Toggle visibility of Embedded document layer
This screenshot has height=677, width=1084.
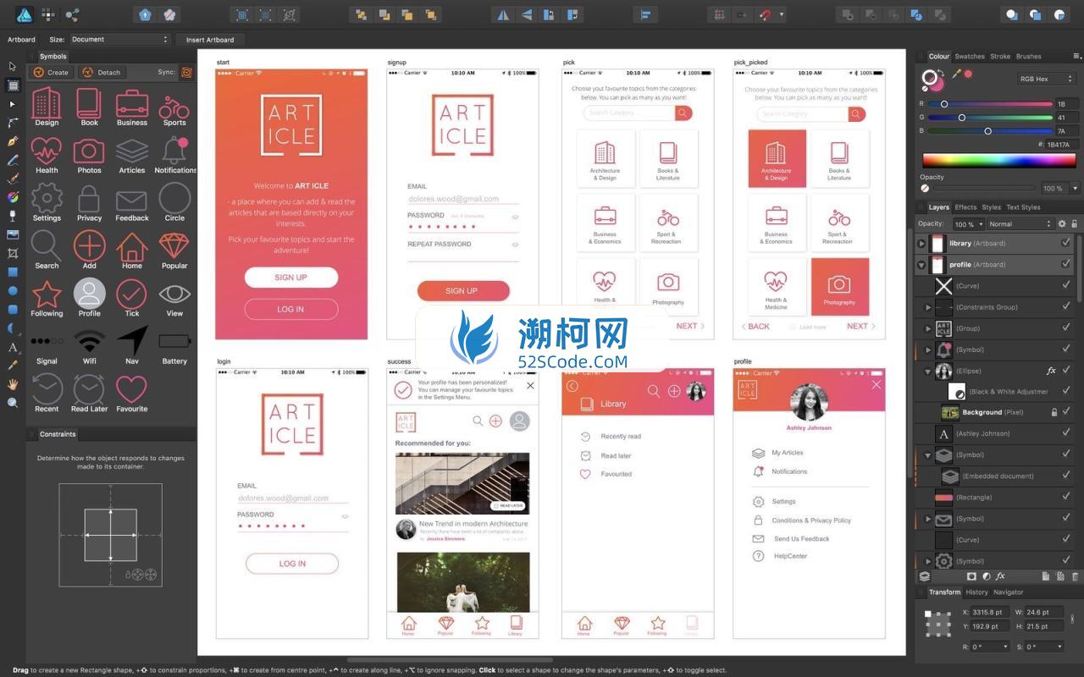click(x=1066, y=476)
